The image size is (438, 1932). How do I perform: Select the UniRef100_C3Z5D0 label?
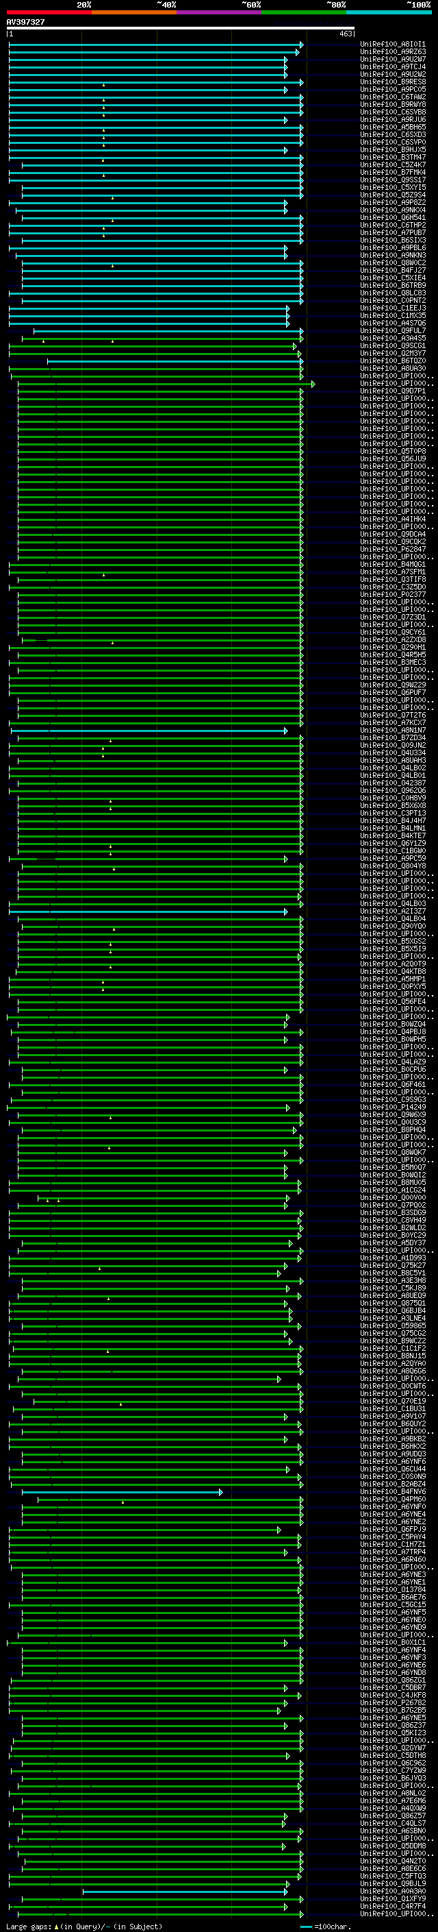[393, 587]
